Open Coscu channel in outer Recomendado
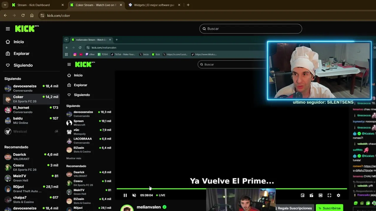 (x=31, y=167)
